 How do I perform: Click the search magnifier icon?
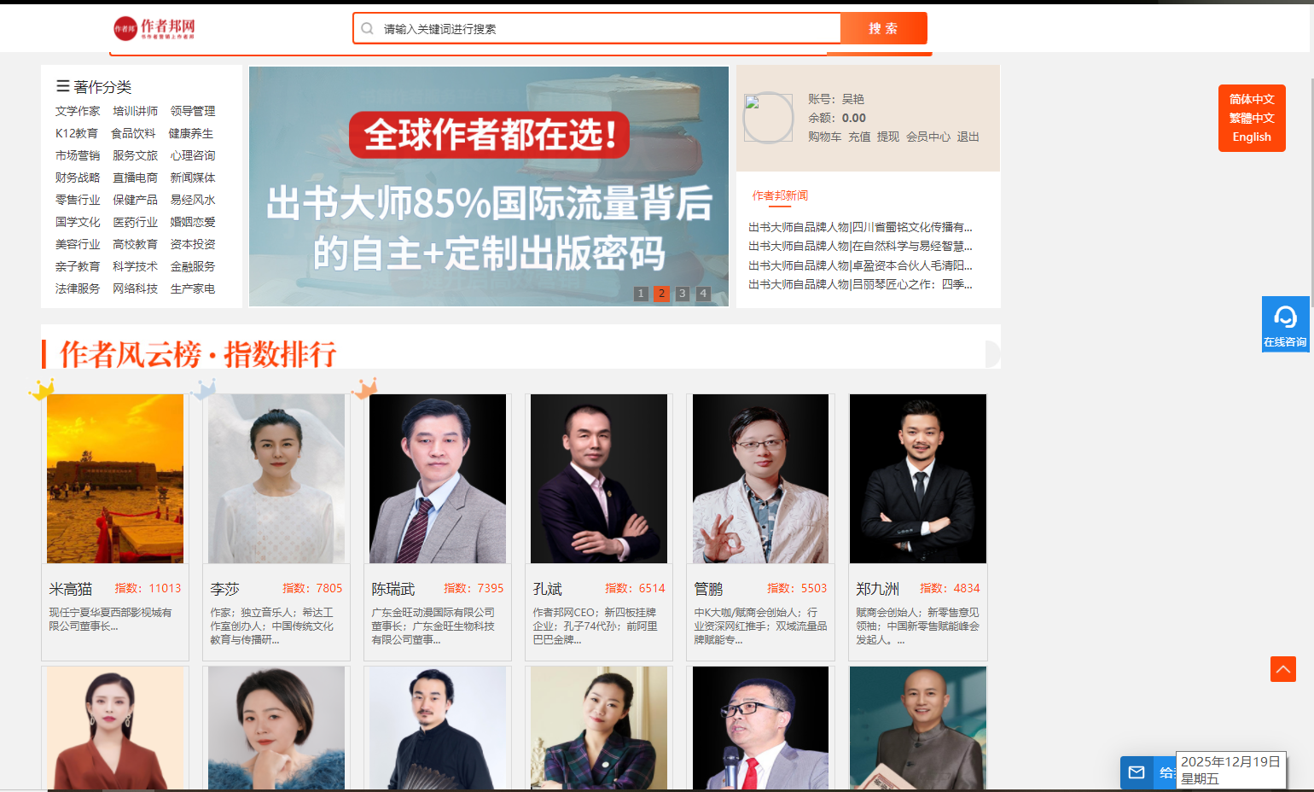click(x=367, y=28)
